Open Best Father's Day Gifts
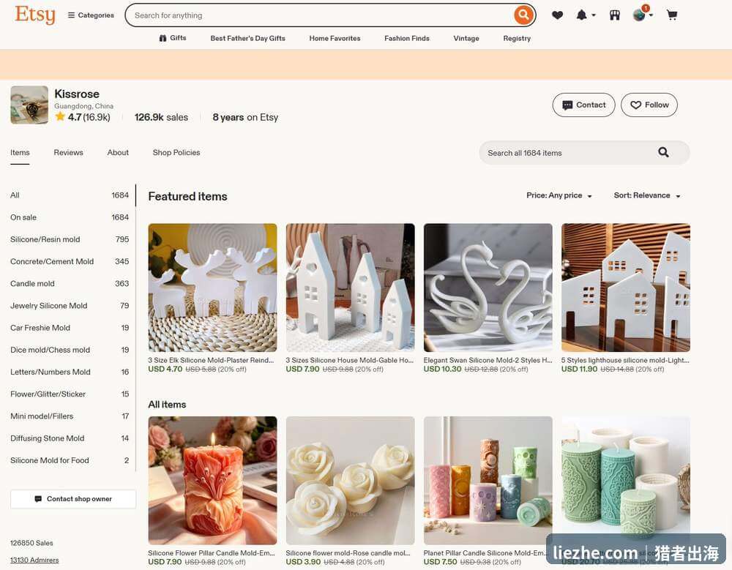Screen dimensions: 732x570 (x=248, y=38)
